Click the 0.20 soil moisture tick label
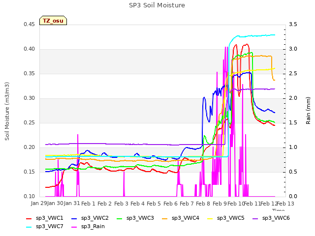The width and height of the screenshot is (315, 236). [30, 147]
